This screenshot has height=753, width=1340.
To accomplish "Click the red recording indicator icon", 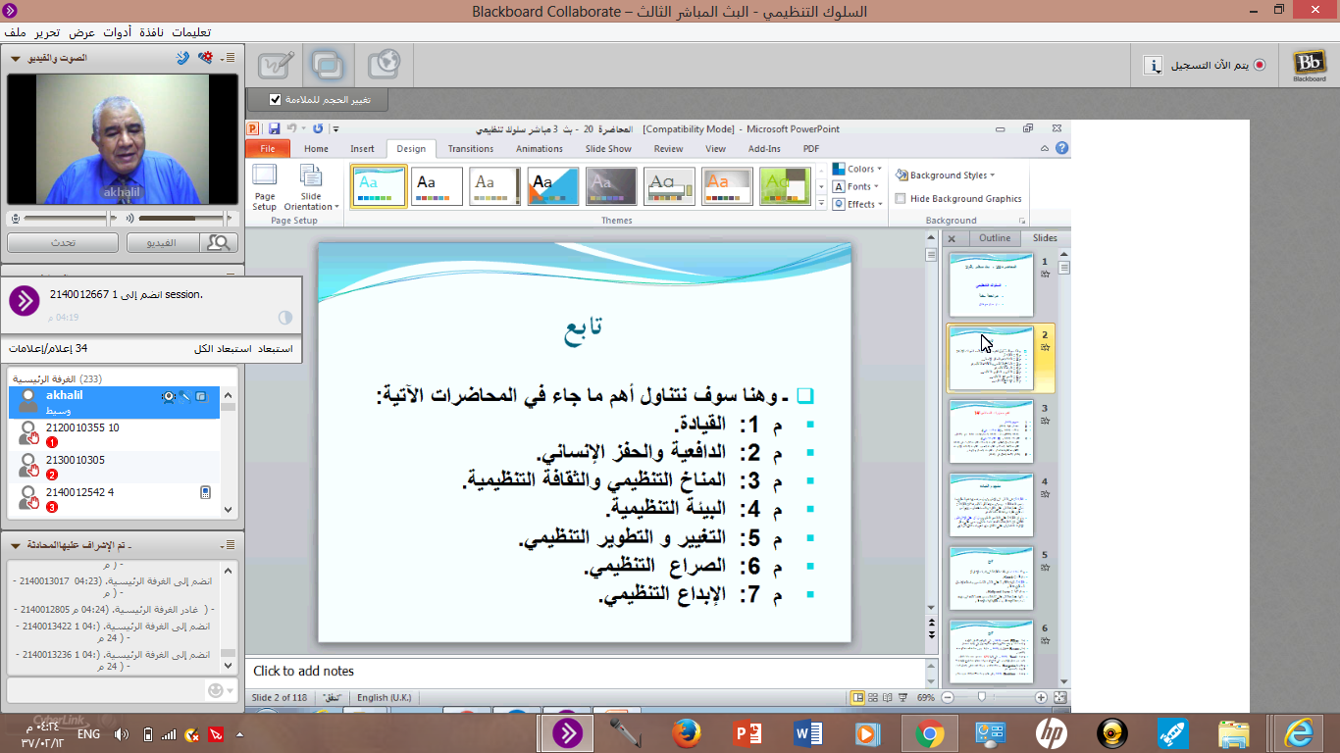I will 1260,65.
